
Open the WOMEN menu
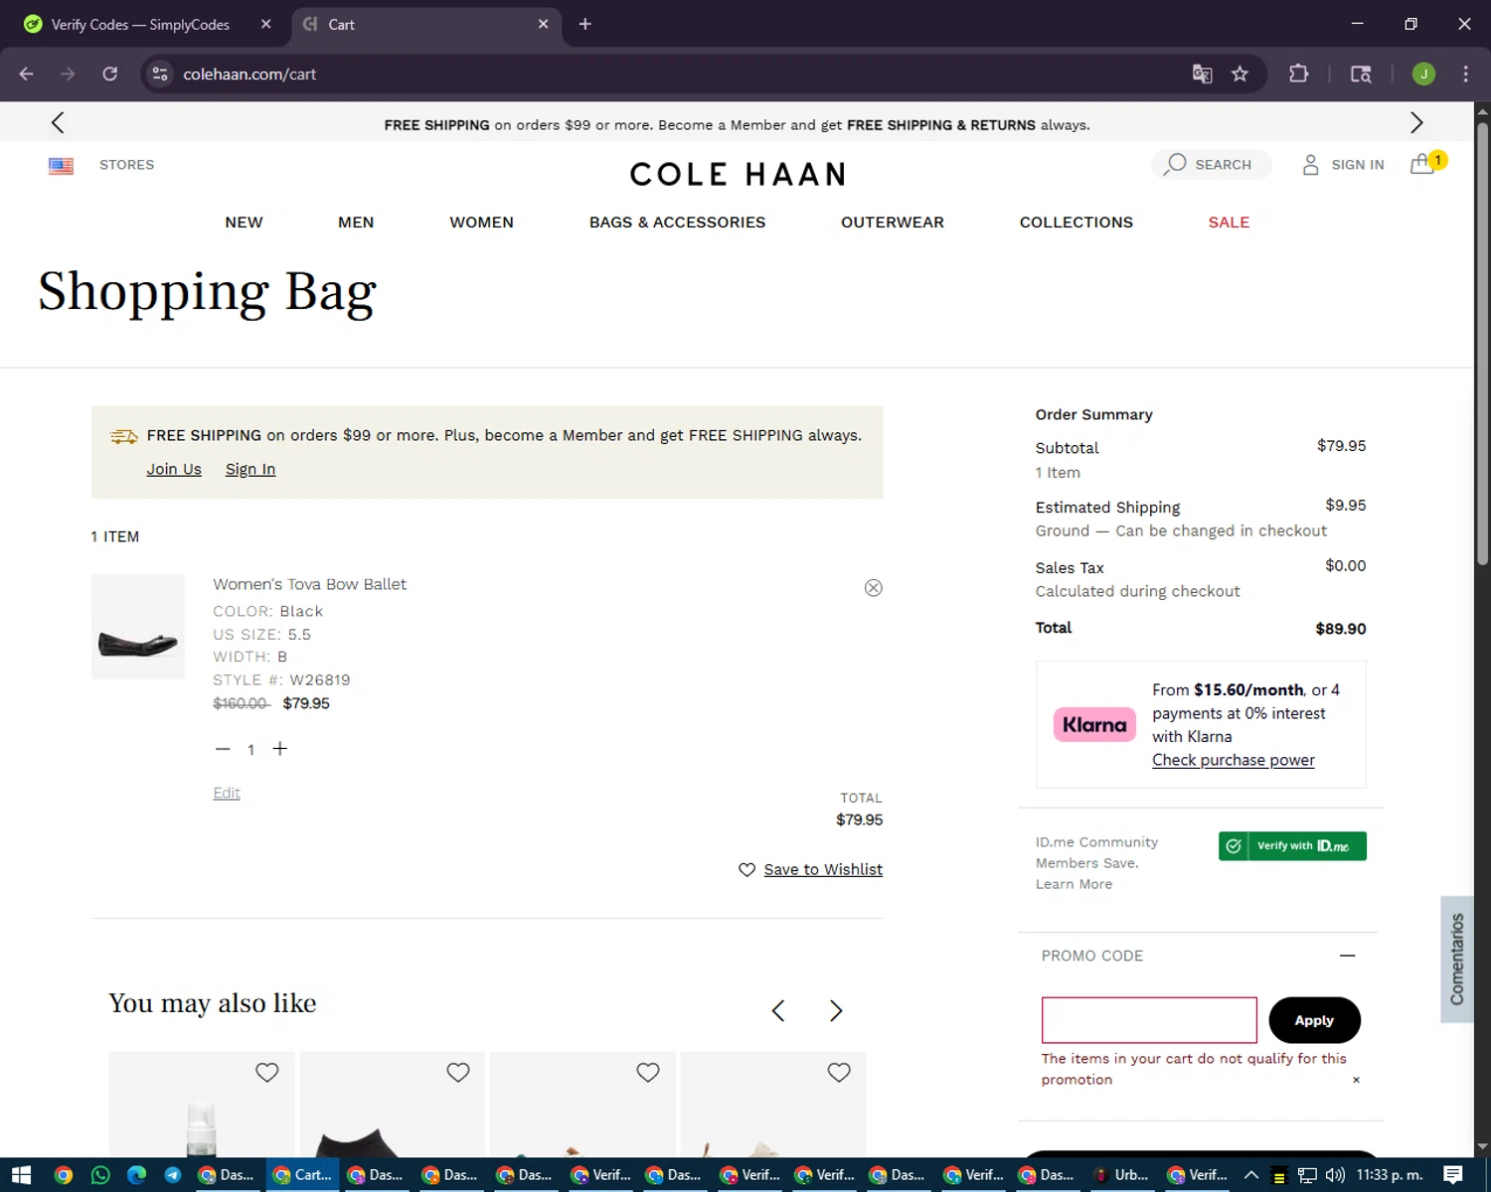(x=481, y=223)
